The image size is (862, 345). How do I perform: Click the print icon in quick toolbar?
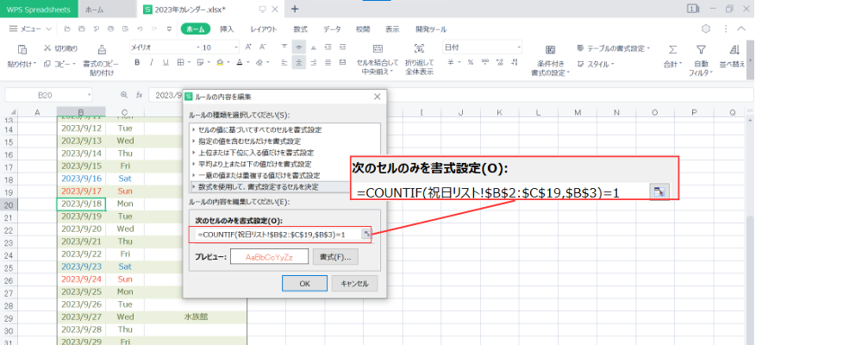click(110, 28)
